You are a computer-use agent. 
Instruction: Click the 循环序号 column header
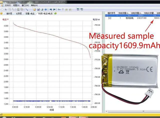click(112, 13)
